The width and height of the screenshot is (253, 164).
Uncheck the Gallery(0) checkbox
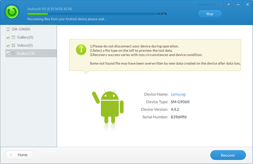pyautogui.click(x=8, y=37)
